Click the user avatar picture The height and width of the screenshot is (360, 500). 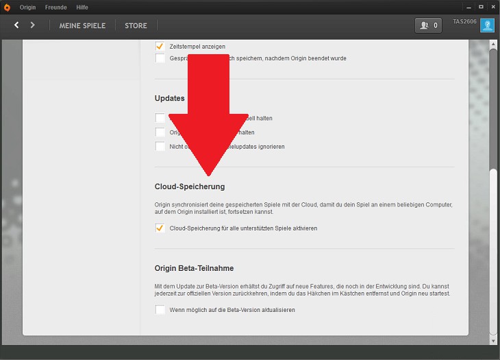487,25
